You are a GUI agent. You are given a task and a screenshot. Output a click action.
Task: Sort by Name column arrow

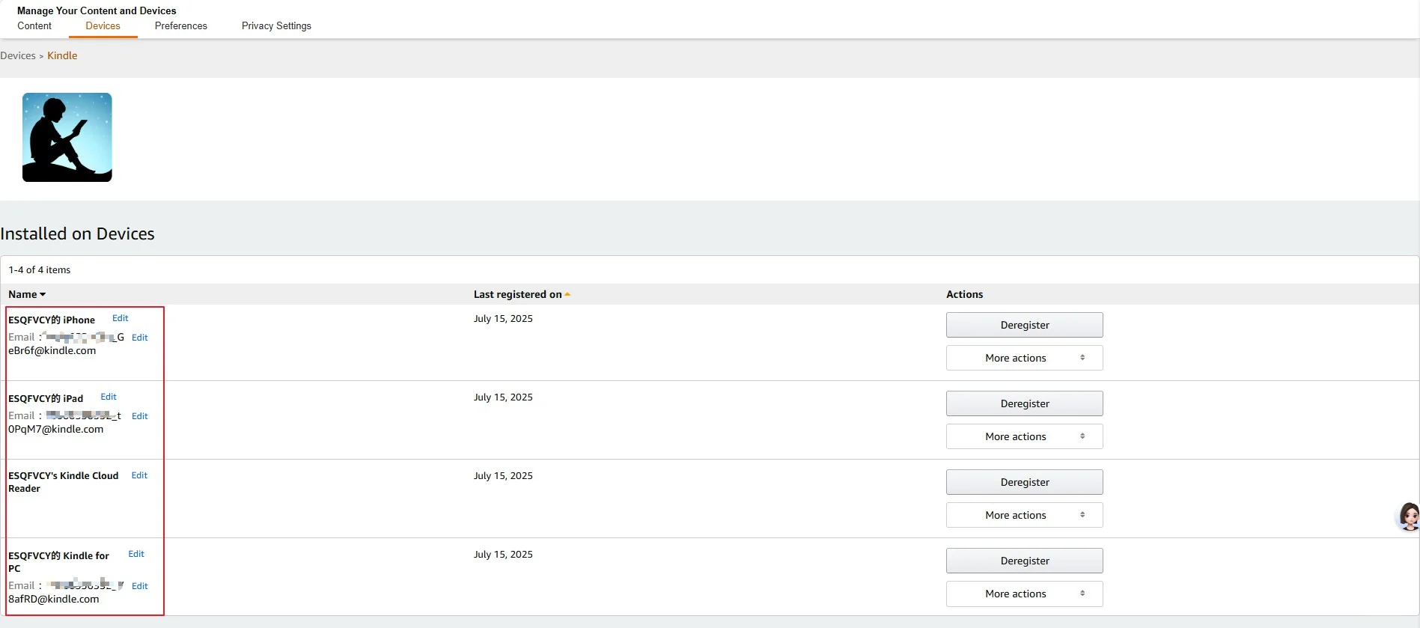(43, 295)
